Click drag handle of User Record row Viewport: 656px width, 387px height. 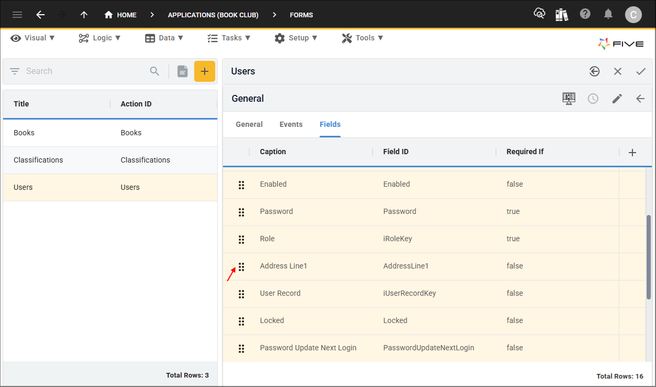pyautogui.click(x=241, y=294)
